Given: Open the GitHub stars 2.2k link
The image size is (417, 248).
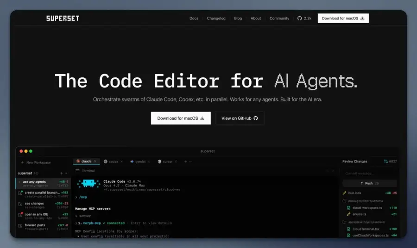Looking at the screenshot, I should point(304,19).
